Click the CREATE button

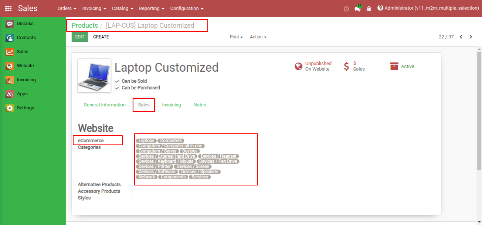click(101, 37)
